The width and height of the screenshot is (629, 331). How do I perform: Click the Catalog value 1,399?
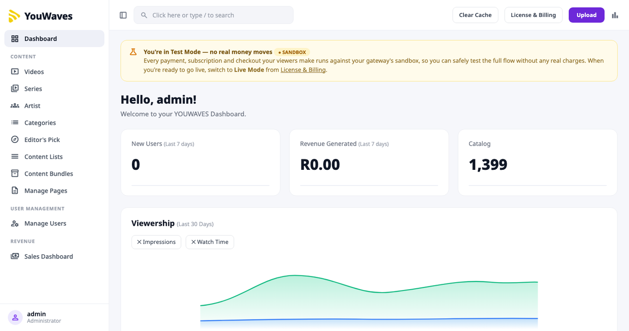pyautogui.click(x=488, y=164)
